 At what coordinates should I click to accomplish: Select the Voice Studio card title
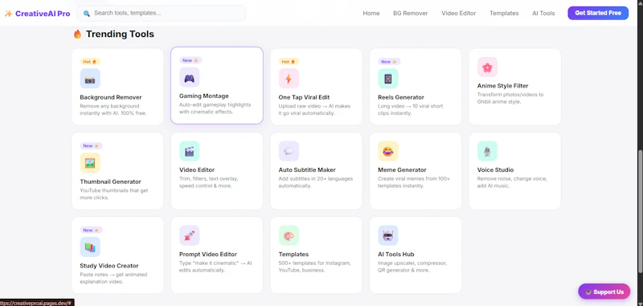[495, 169]
